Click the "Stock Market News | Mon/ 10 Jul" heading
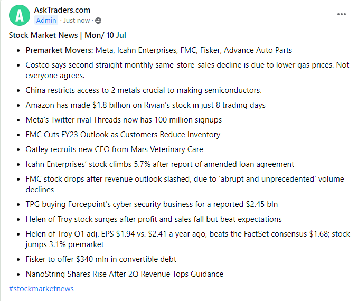This screenshot has width=358, height=301. click(x=67, y=35)
